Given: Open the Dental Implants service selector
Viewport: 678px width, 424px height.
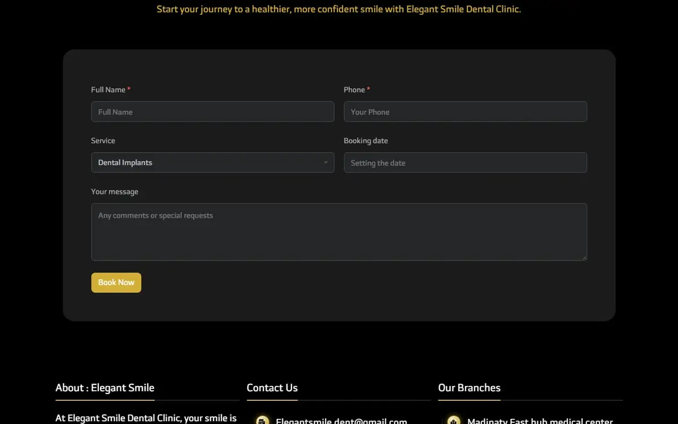Looking at the screenshot, I should point(212,163).
